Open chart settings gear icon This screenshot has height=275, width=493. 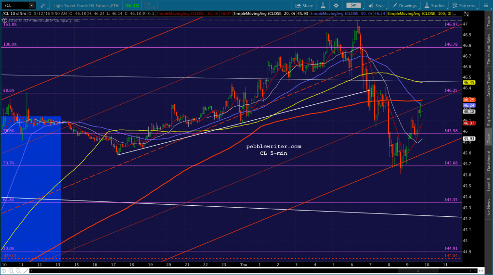coord(336,6)
